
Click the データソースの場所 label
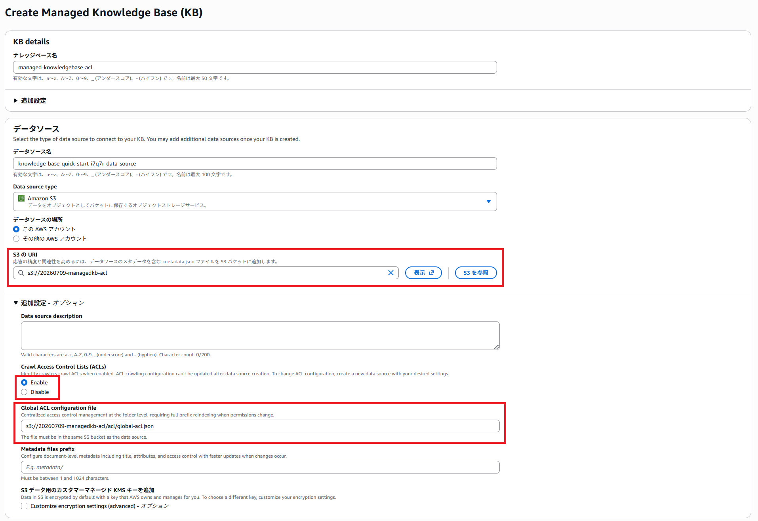(38, 220)
